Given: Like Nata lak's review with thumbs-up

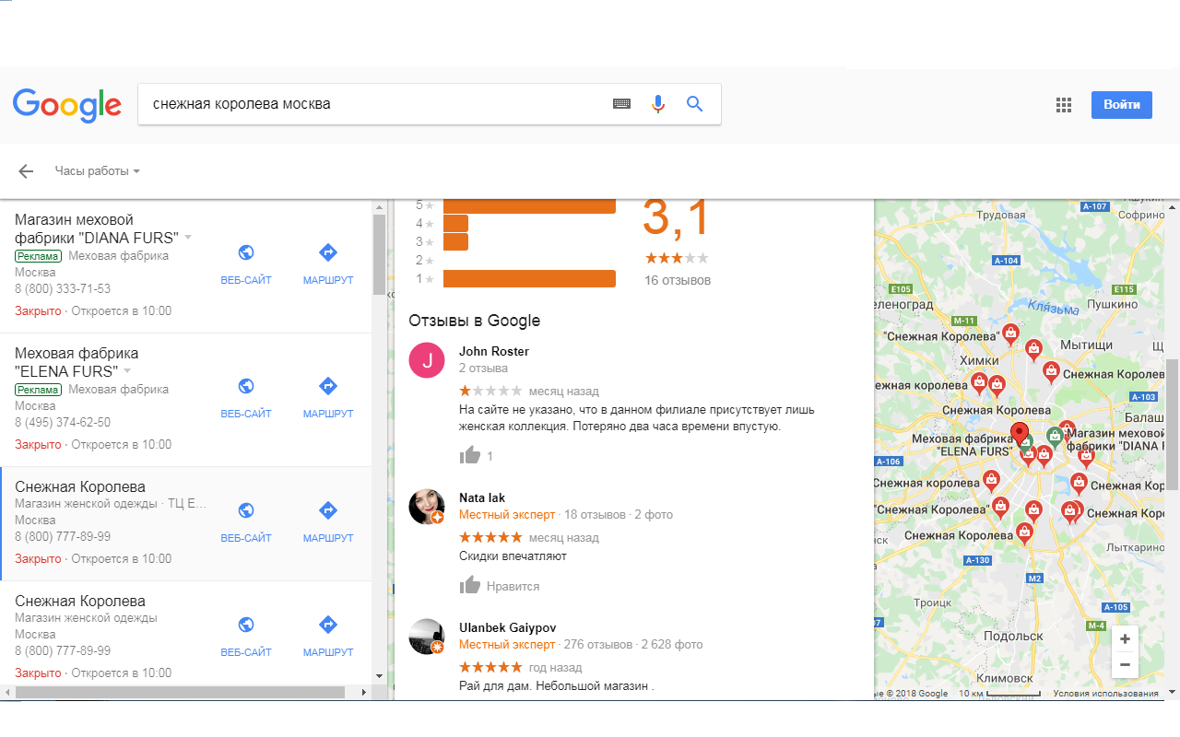Looking at the screenshot, I should pos(470,585).
